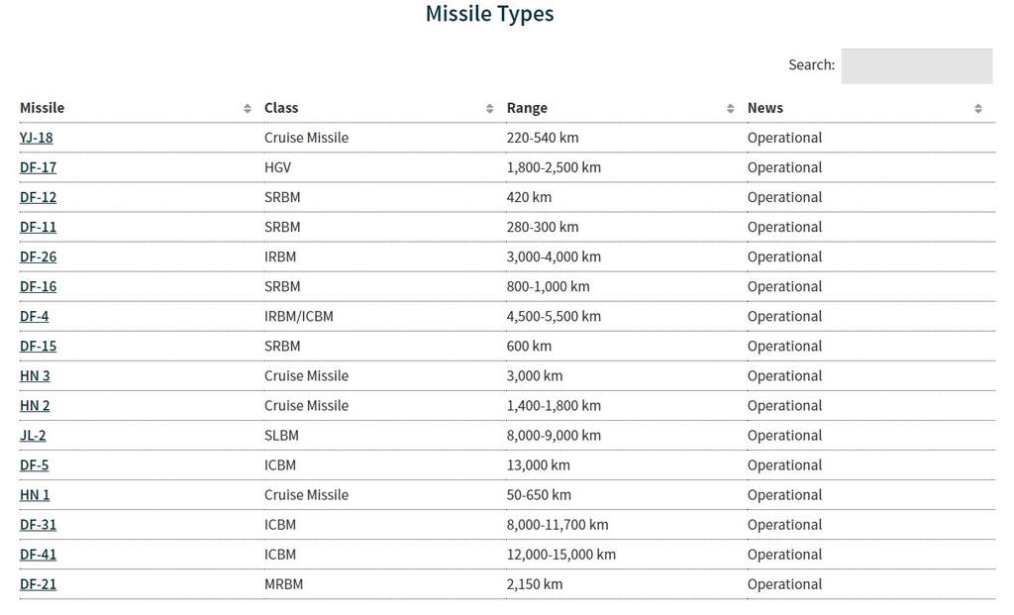Go to the HN 3 cruise missile page
This screenshot has height=615, width=1014.
(x=35, y=375)
